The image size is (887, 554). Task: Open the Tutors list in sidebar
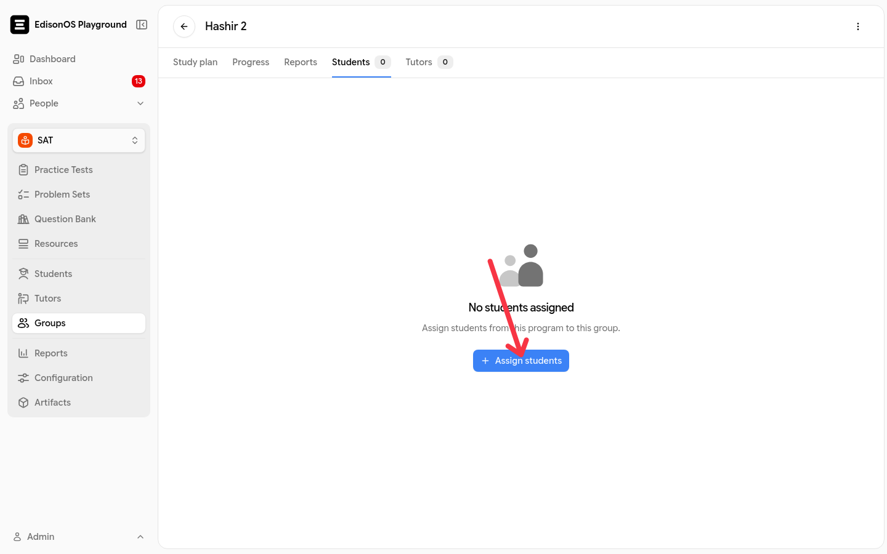pyautogui.click(x=79, y=299)
